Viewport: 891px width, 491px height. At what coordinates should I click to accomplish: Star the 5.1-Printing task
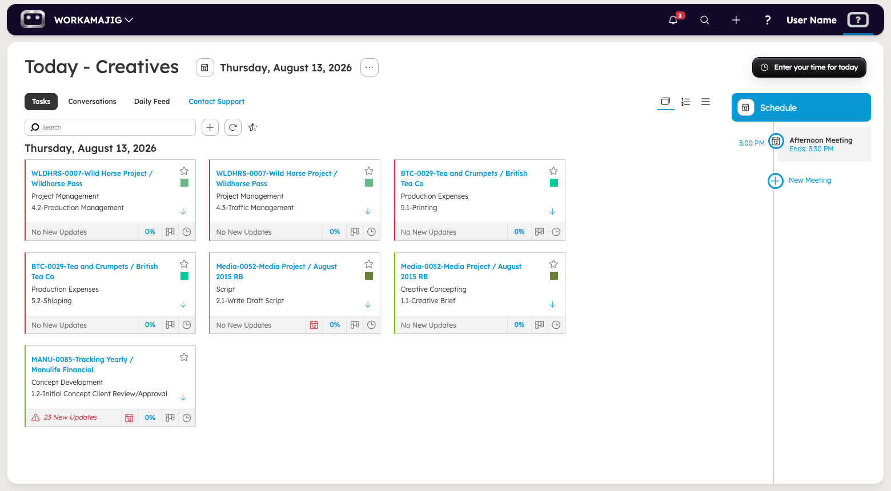coord(553,171)
